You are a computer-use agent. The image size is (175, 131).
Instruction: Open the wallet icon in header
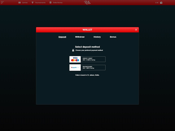click(161, 3)
